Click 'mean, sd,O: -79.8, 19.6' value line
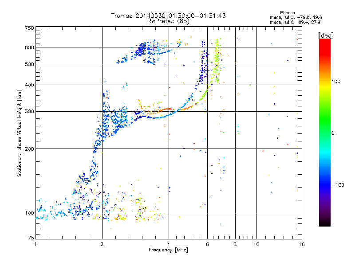 296,17
